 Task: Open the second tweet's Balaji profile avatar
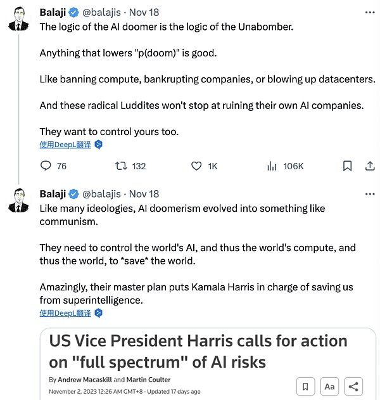click(19, 200)
